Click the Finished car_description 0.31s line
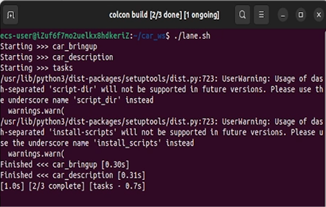 73,175
